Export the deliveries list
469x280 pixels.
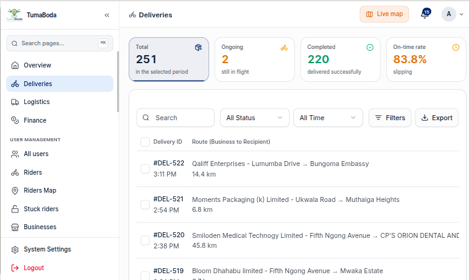437,118
